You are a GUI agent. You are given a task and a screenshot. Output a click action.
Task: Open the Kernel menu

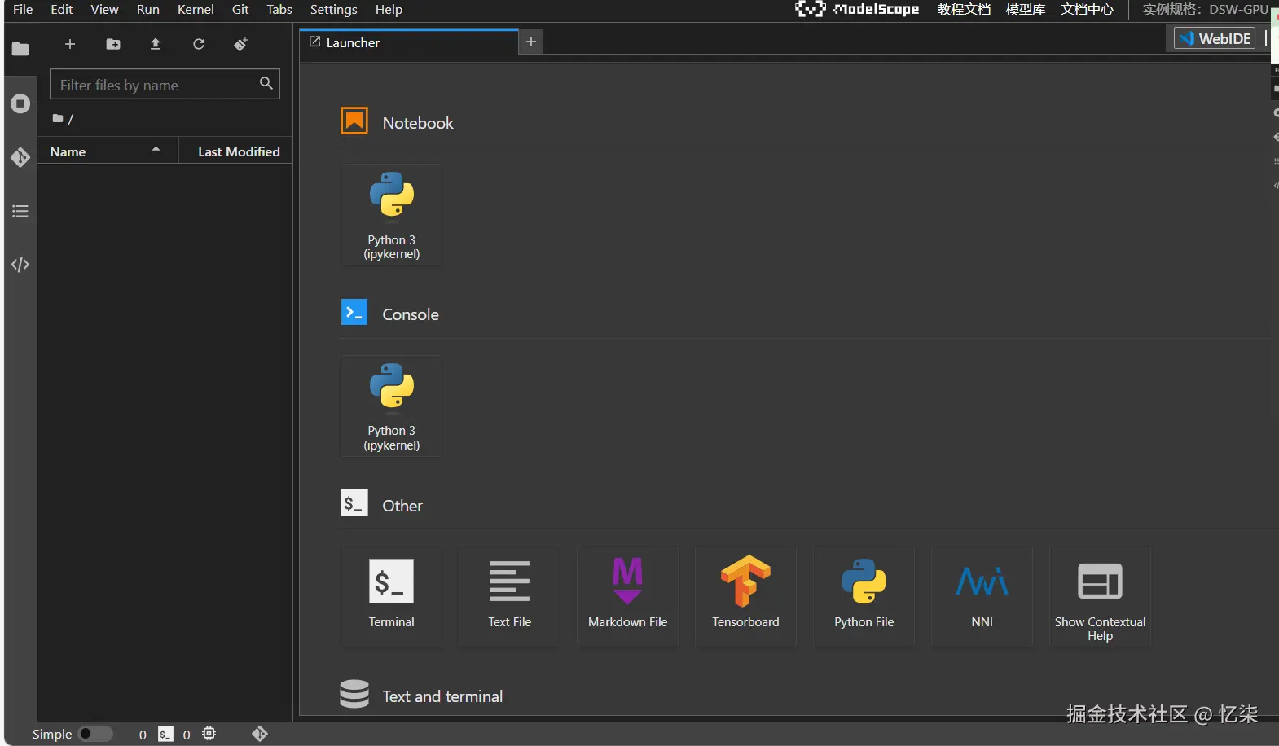[196, 10]
